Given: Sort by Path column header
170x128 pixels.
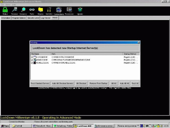Looking at the screenshot, I should (87, 54).
